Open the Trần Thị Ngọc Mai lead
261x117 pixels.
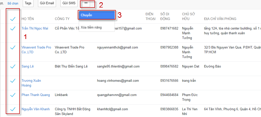click(x=35, y=28)
